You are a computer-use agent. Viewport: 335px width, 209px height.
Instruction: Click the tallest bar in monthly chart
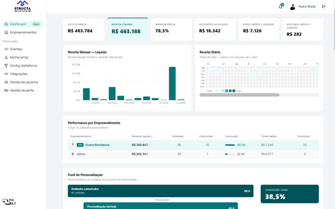(172, 84)
